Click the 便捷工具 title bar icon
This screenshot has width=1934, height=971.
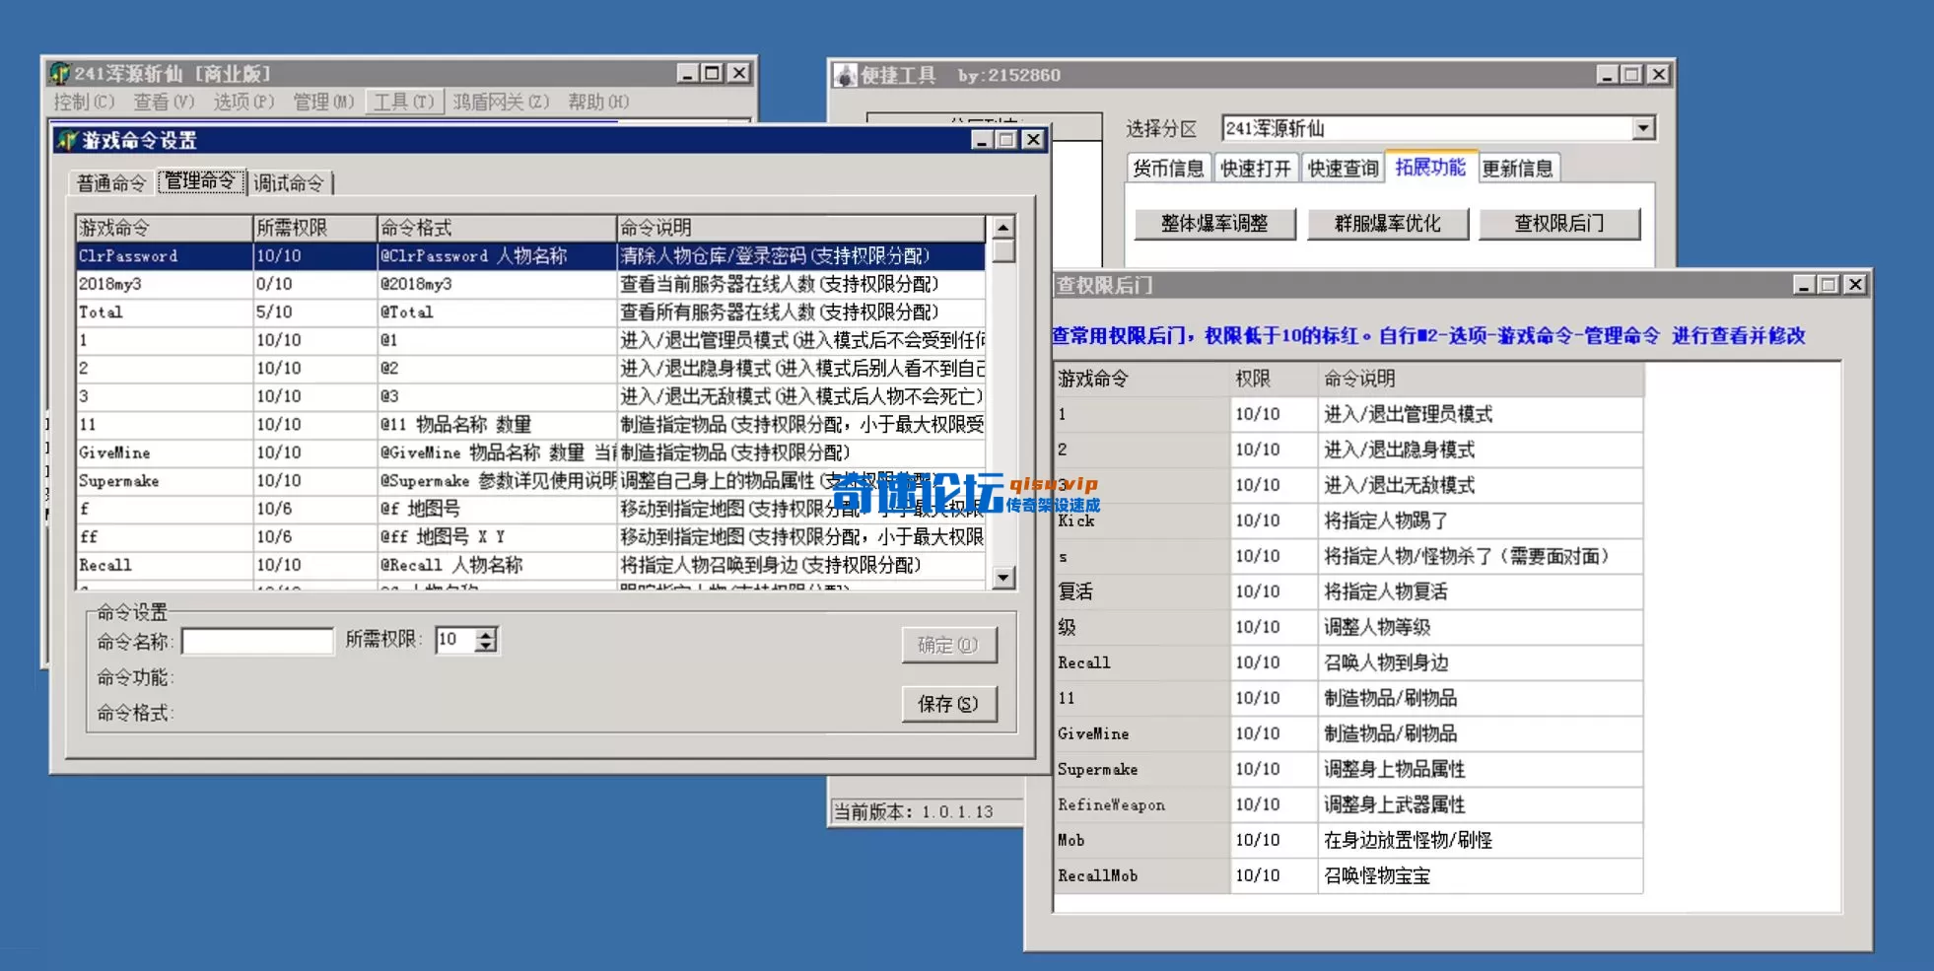tap(846, 74)
